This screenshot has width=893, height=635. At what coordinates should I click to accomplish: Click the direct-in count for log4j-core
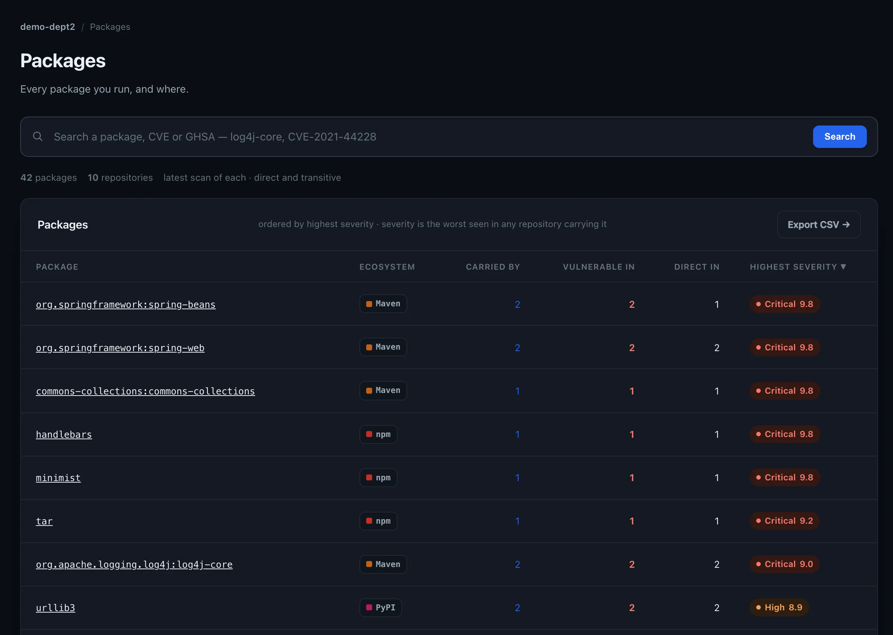pyautogui.click(x=717, y=565)
